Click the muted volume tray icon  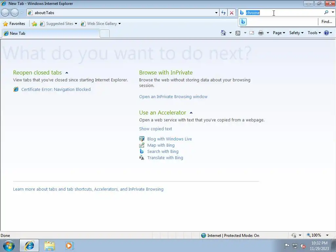pos(303,246)
